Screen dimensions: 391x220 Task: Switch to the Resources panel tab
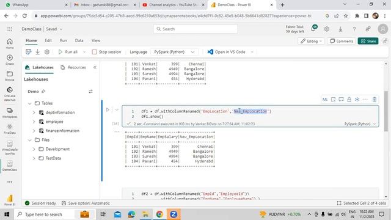tap(73, 67)
